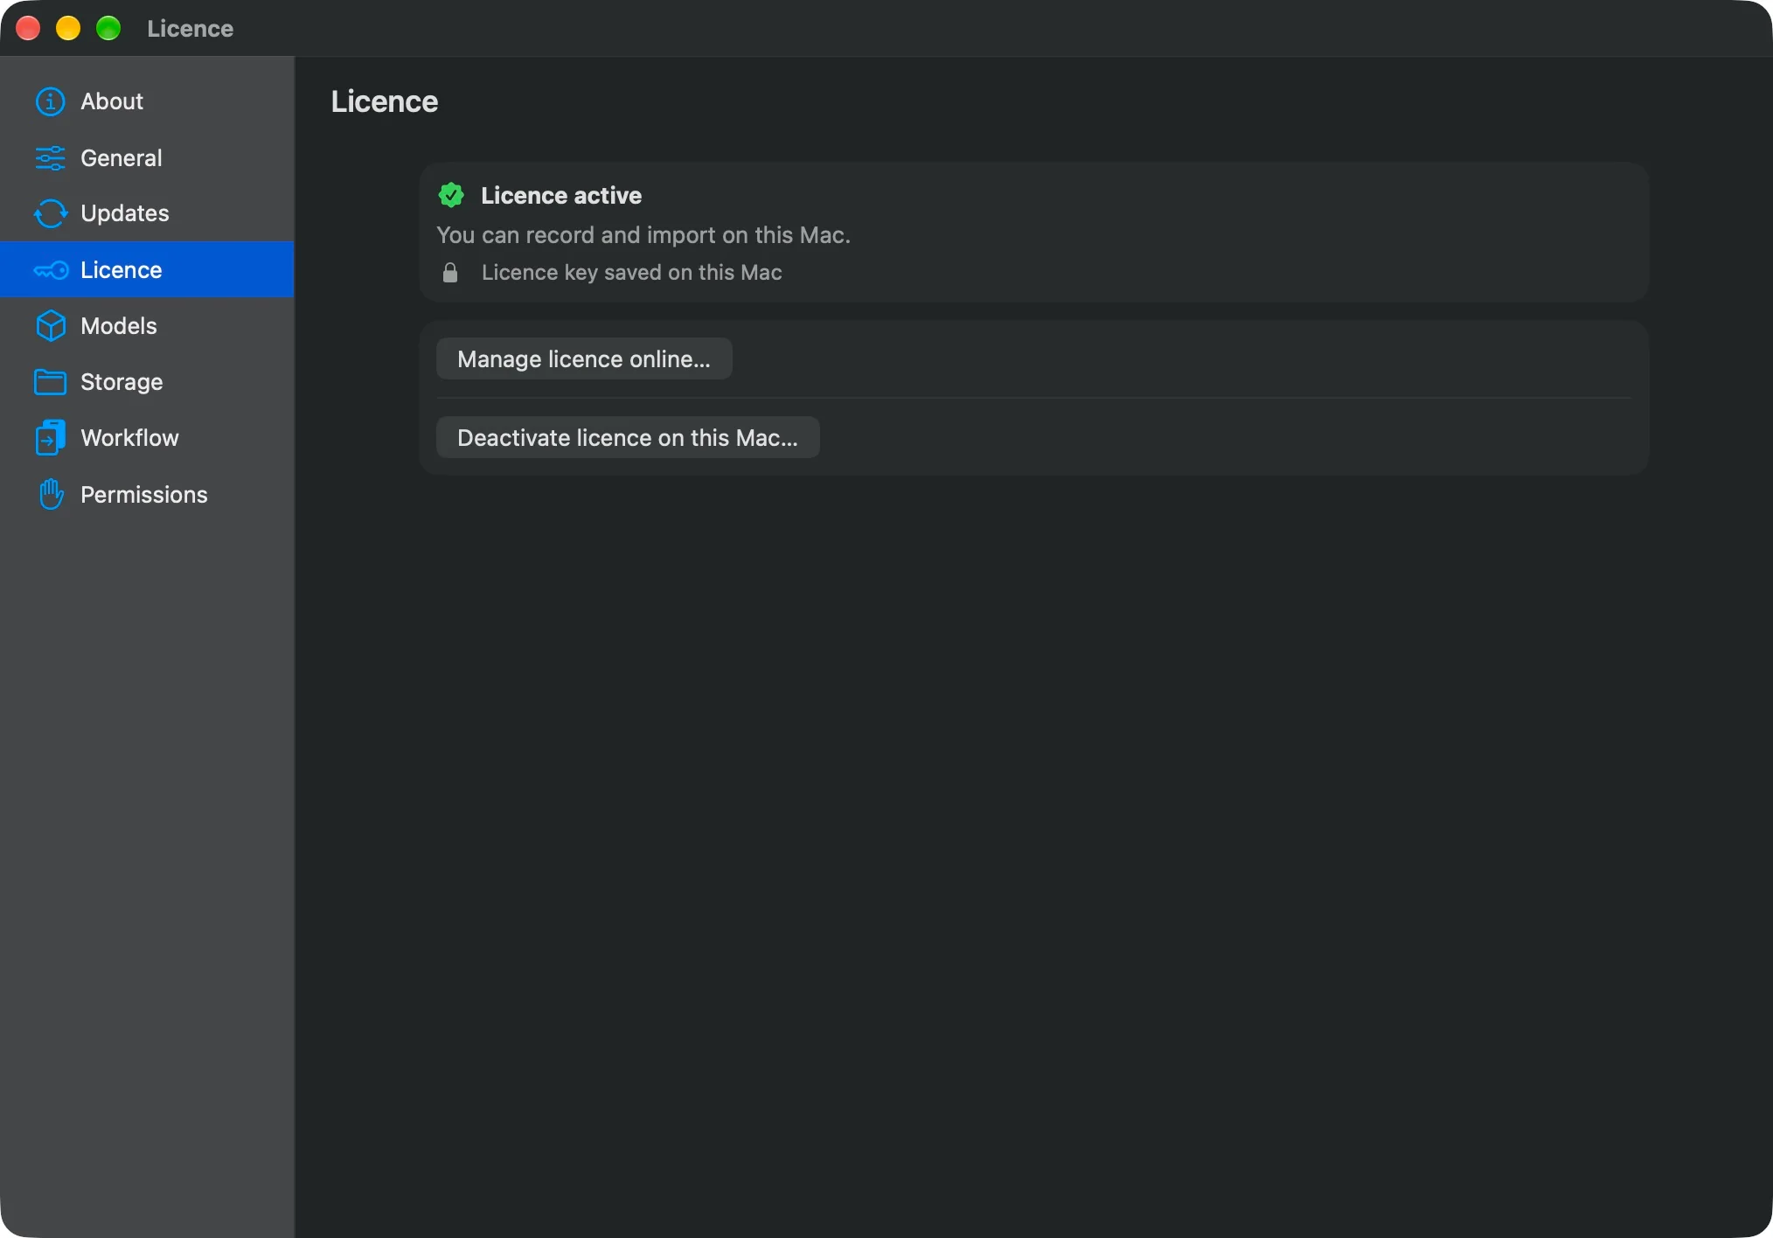
Task: Open the About section label
Action: pyautogui.click(x=112, y=101)
